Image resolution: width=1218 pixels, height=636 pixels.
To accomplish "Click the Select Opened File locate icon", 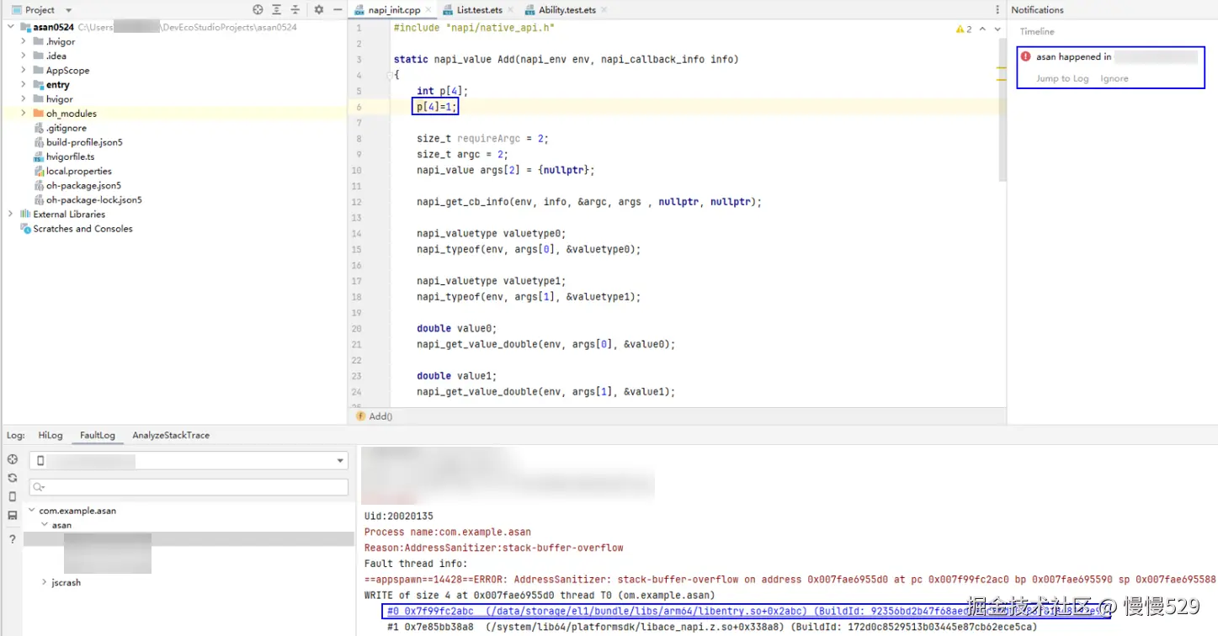I will pyautogui.click(x=258, y=10).
